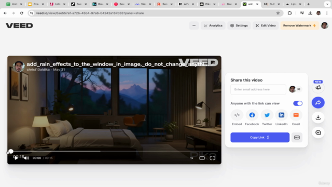Open the comments sidebar icon

(318, 132)
